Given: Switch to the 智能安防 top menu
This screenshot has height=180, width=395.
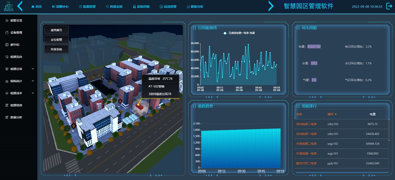Looking at the screenshot, I should tap(114, 7).
